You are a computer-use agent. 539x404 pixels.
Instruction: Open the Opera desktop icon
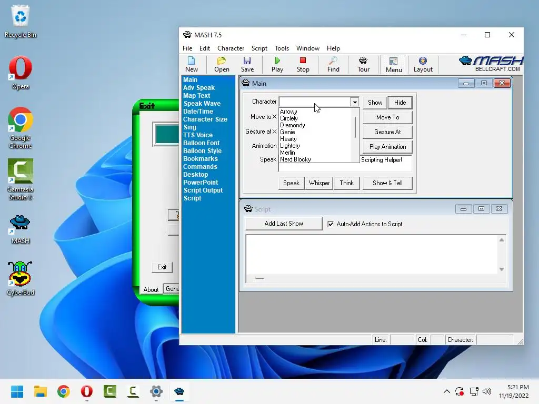click(21, 73)
